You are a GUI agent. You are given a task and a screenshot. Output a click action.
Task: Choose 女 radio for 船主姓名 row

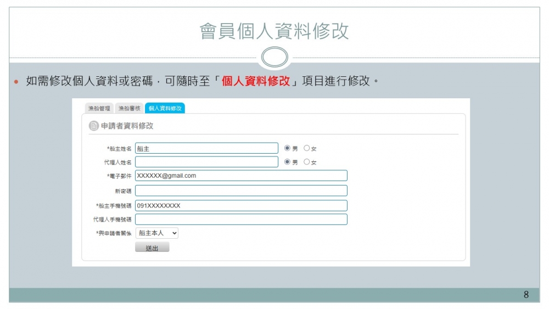[307, 148]
